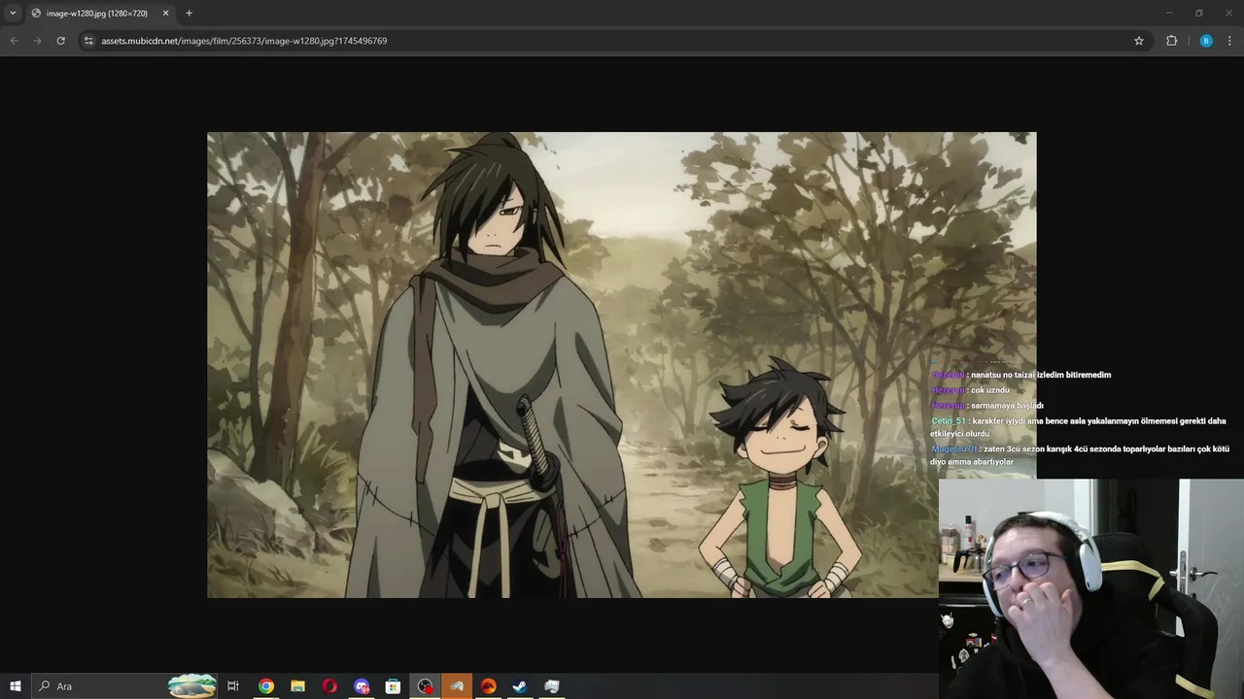Bookmark this page with star icon
1244x699 pixels.
tap(1139, 41)
